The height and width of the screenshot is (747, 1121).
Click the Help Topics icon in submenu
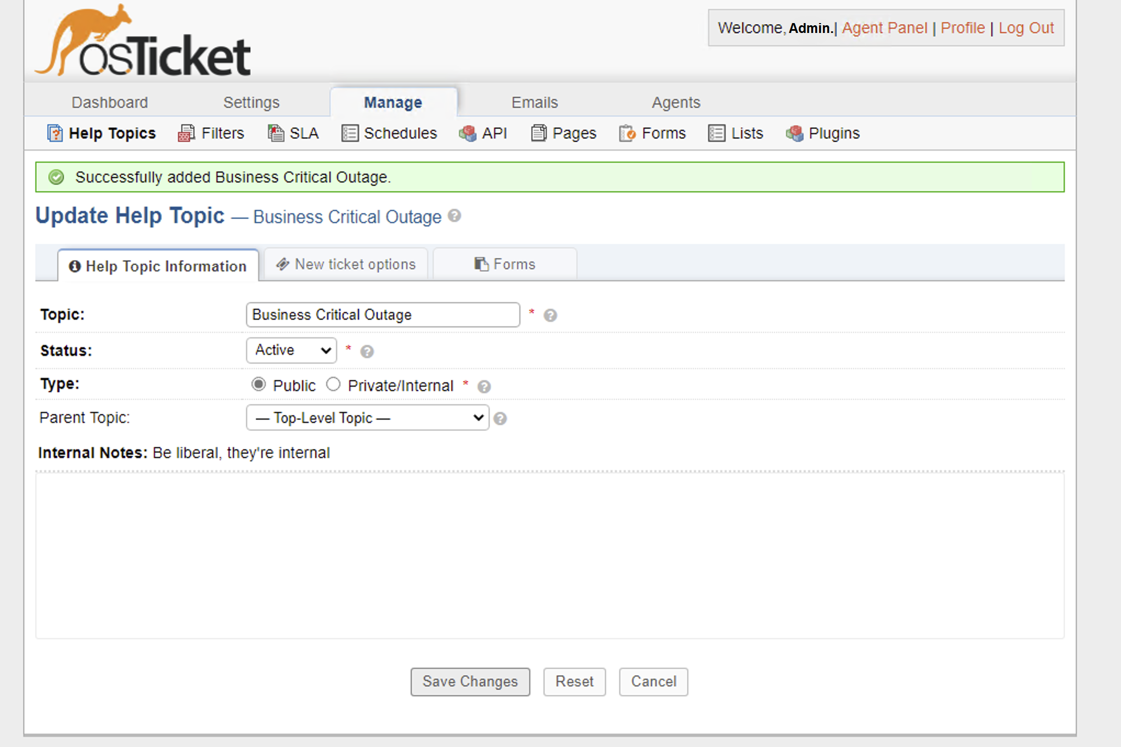[55, 133]
